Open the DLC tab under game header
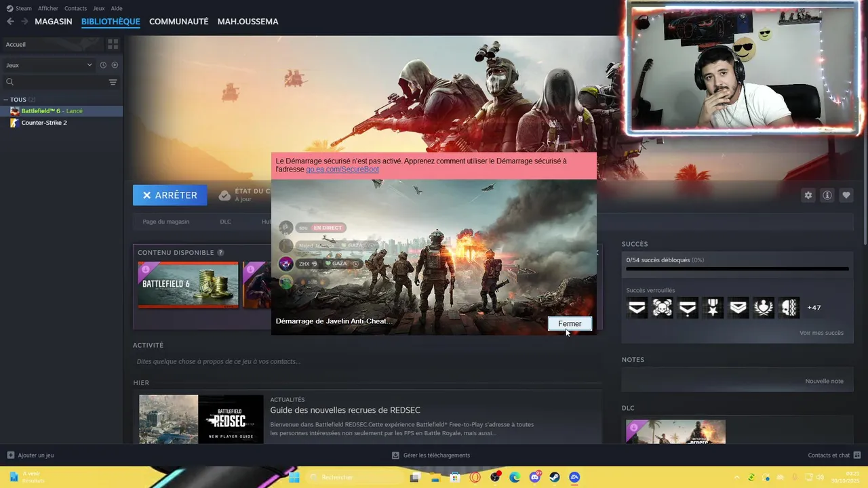This screenshot has height=488, width=868. (225, 222)
